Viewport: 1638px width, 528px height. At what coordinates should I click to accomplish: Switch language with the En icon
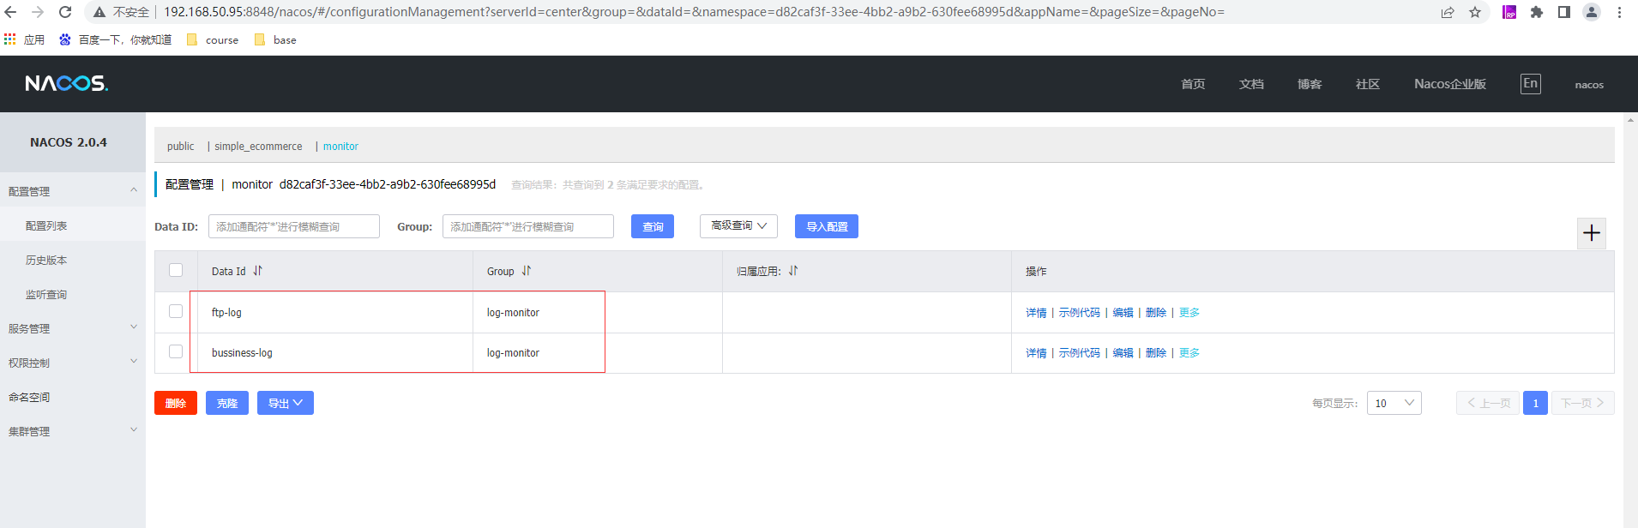coord(1530,83)
